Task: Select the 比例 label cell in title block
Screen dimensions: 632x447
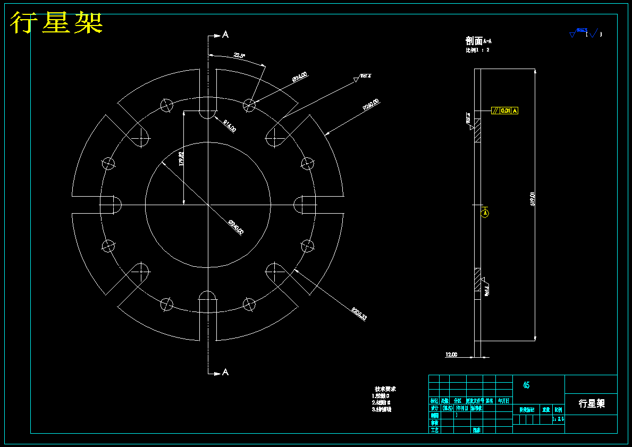Action: [558, 409]
